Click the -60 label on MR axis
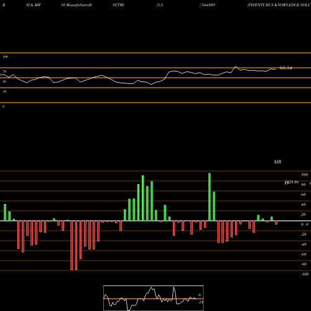311x311 pixels. coord(304,254)
